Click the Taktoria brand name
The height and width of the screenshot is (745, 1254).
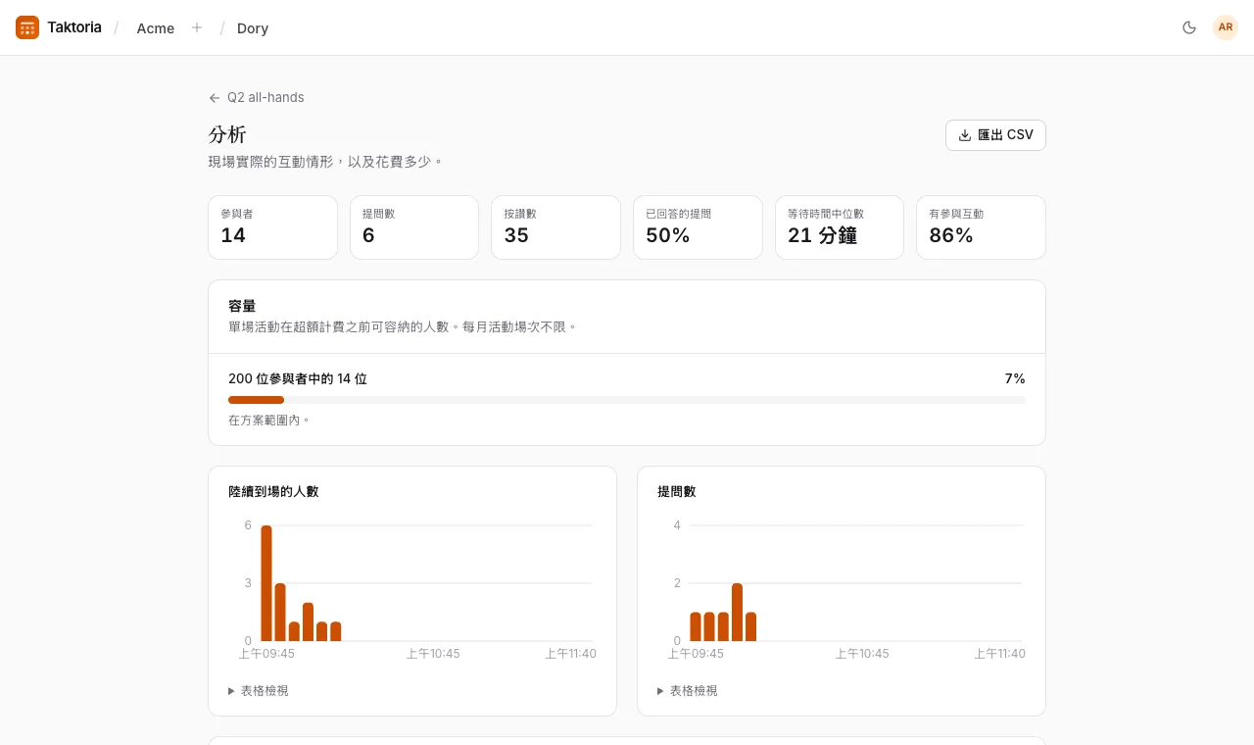(x=74, y=27)
